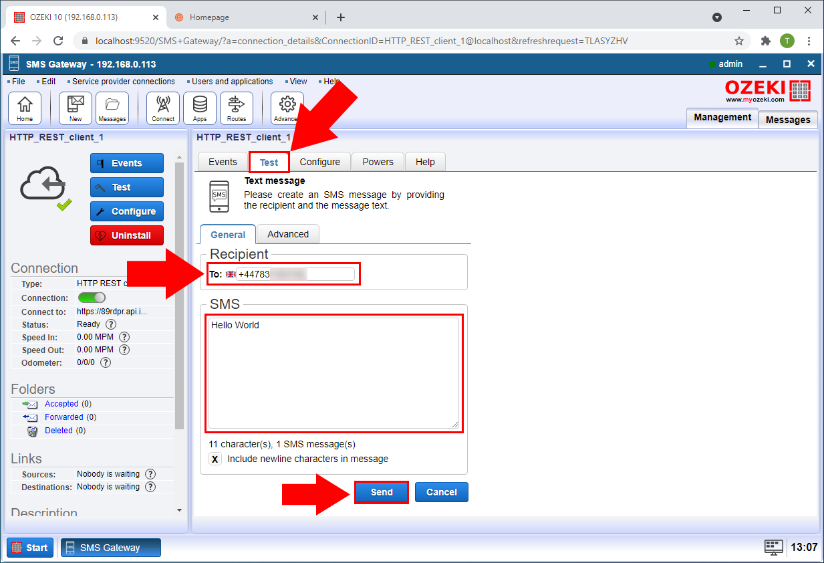
Task: Open the Forwarded folder link
Action: coord(64,417)
